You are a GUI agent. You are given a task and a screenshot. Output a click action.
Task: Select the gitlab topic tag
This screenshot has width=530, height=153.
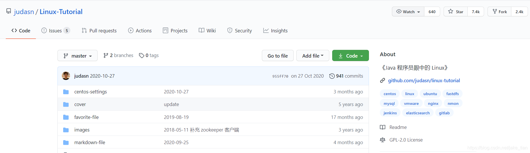pyautogui.click(x=444, y=113)
